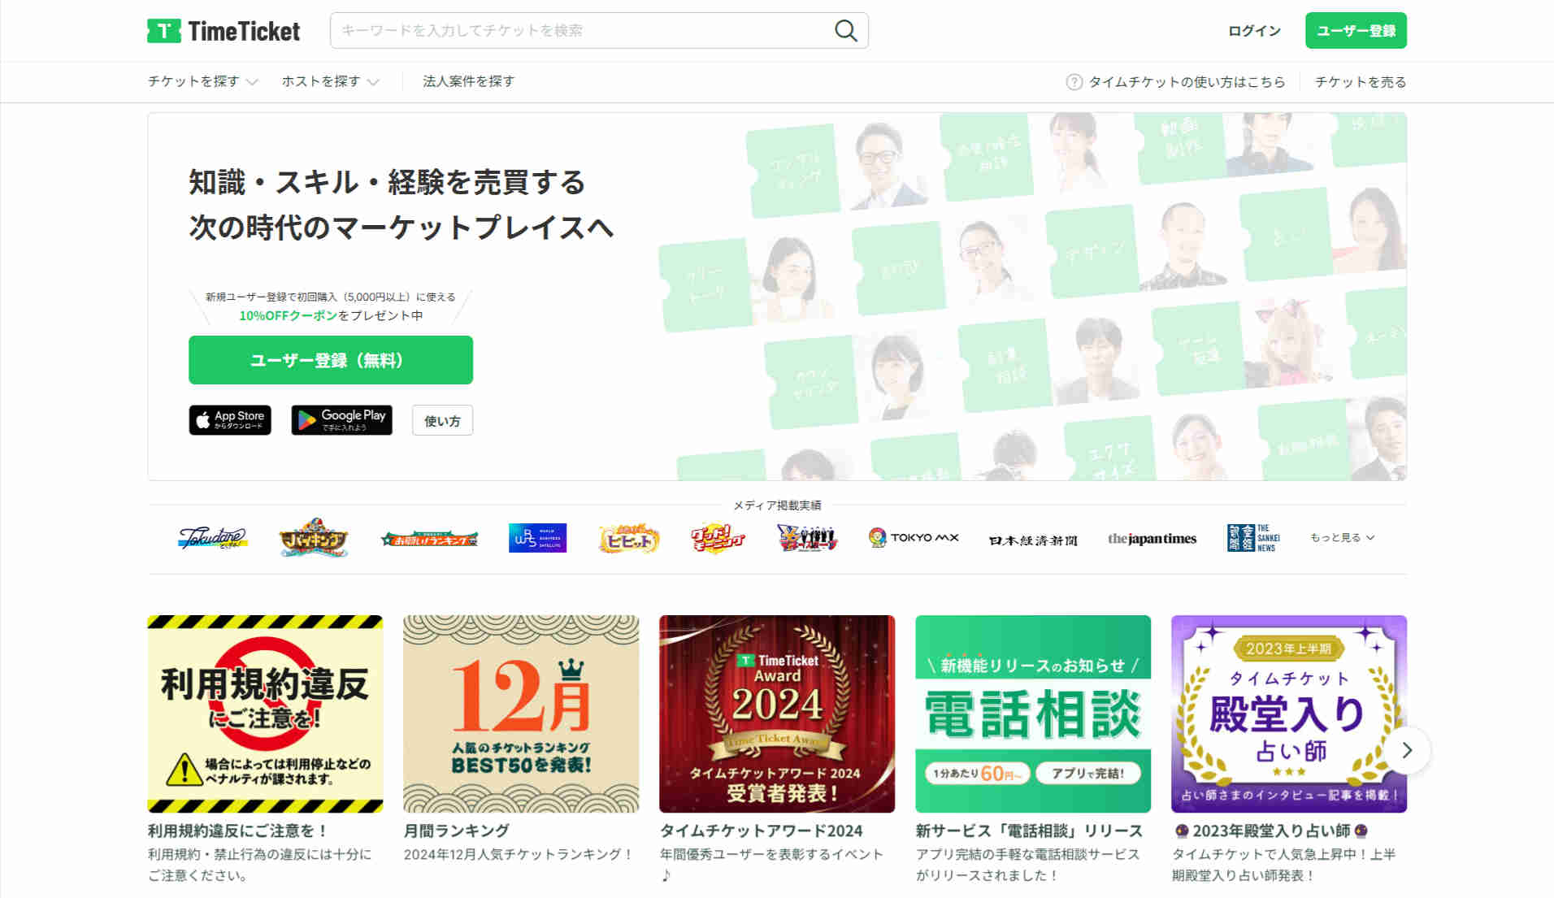
Task: Click The Japan Times media logo
Action: pyautogui.click(x=1152, y=539)
